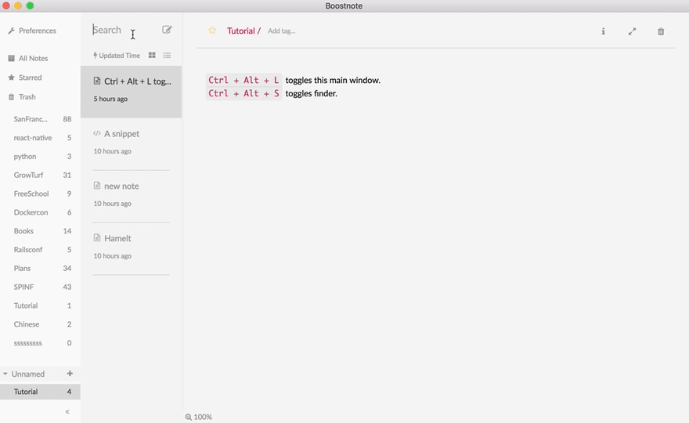Focus the Search field
This screenshot has width=689, height=423.
click(123, 30)
